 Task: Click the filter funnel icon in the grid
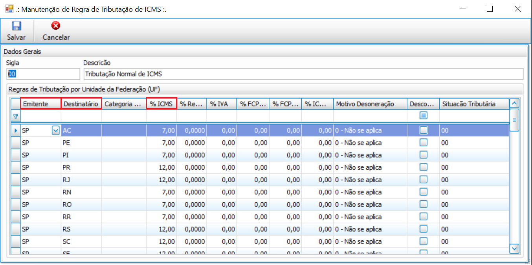[16, 116]
